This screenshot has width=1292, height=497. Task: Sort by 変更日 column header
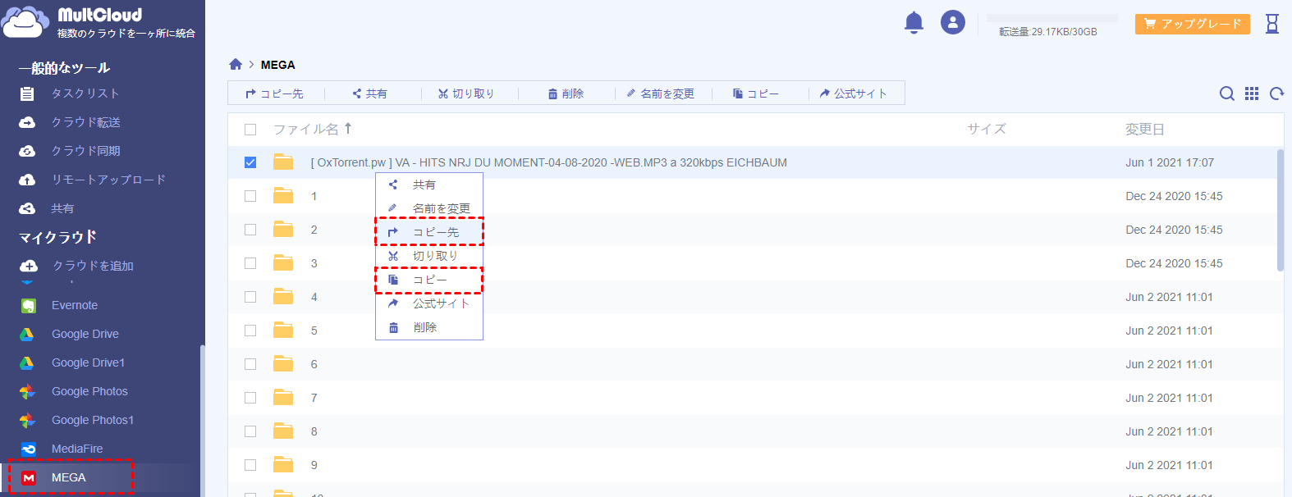[1144, 130]
